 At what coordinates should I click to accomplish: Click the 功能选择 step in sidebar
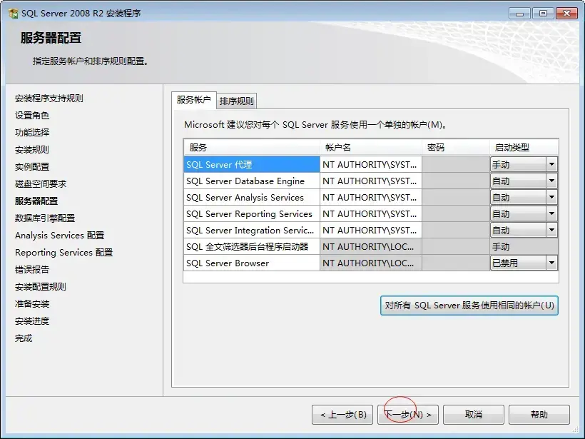click(x=32, y=133)
